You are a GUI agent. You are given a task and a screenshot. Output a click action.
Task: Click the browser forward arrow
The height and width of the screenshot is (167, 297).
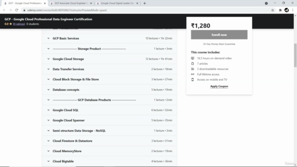point(10,10)
